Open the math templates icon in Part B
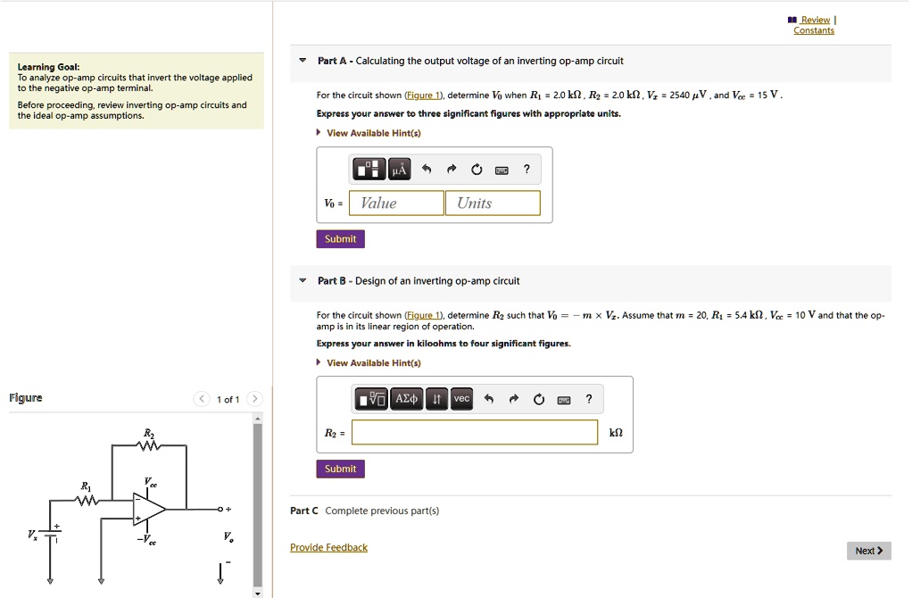 click(x=371, y=399)
